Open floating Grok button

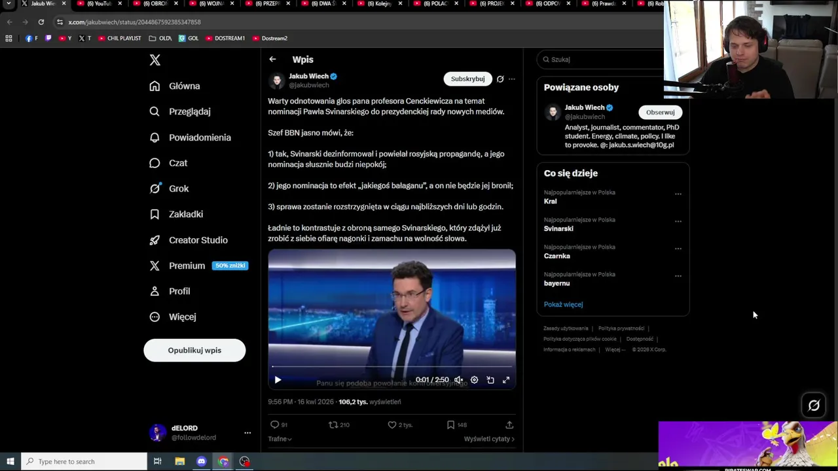point(814,406)
